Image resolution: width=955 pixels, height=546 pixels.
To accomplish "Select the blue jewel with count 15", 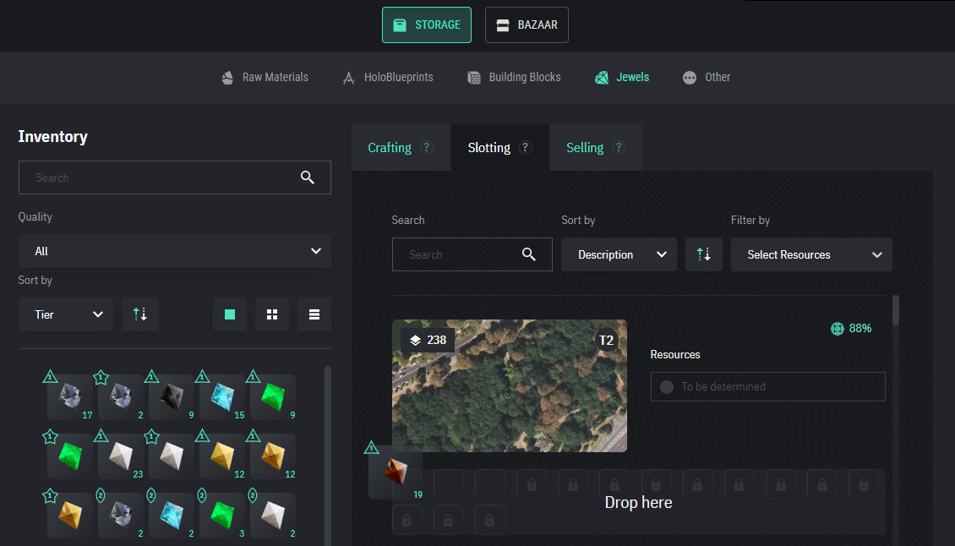I will click(222, 396).
